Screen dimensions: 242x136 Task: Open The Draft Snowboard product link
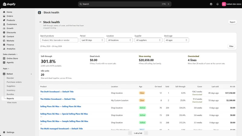(57, 92)
